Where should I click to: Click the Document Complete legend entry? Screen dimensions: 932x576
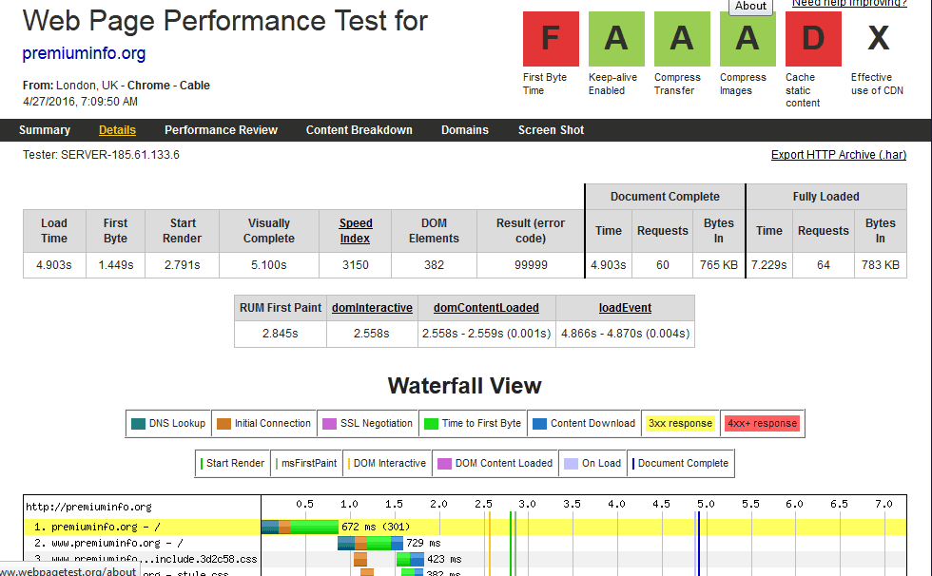[x=681, y=463]
